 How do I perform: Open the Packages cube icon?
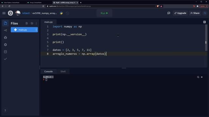6,38
